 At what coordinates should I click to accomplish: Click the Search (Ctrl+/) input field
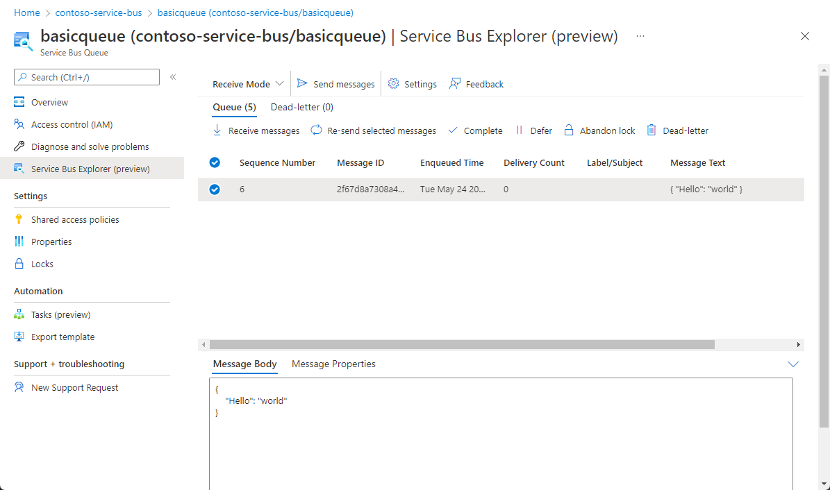pyautogui.click(x=87, y=77)
